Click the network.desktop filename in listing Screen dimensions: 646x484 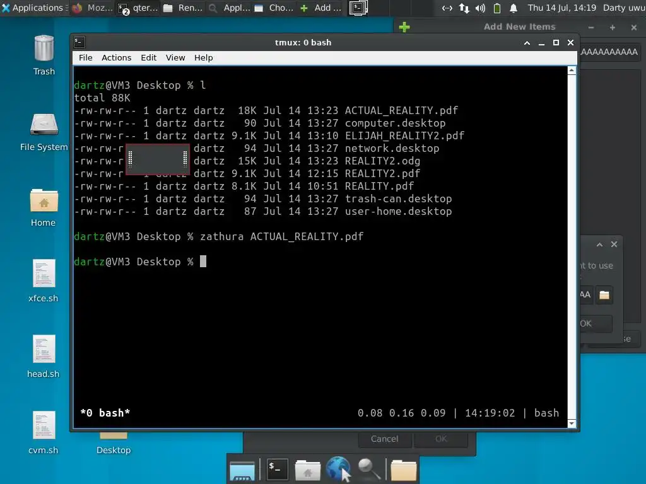pos(392,148)
